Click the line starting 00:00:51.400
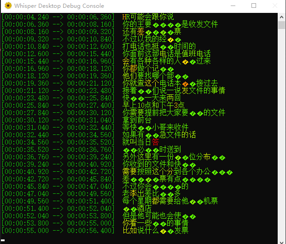The height and width of the screenshot is (244, 286). click(76, 209)
